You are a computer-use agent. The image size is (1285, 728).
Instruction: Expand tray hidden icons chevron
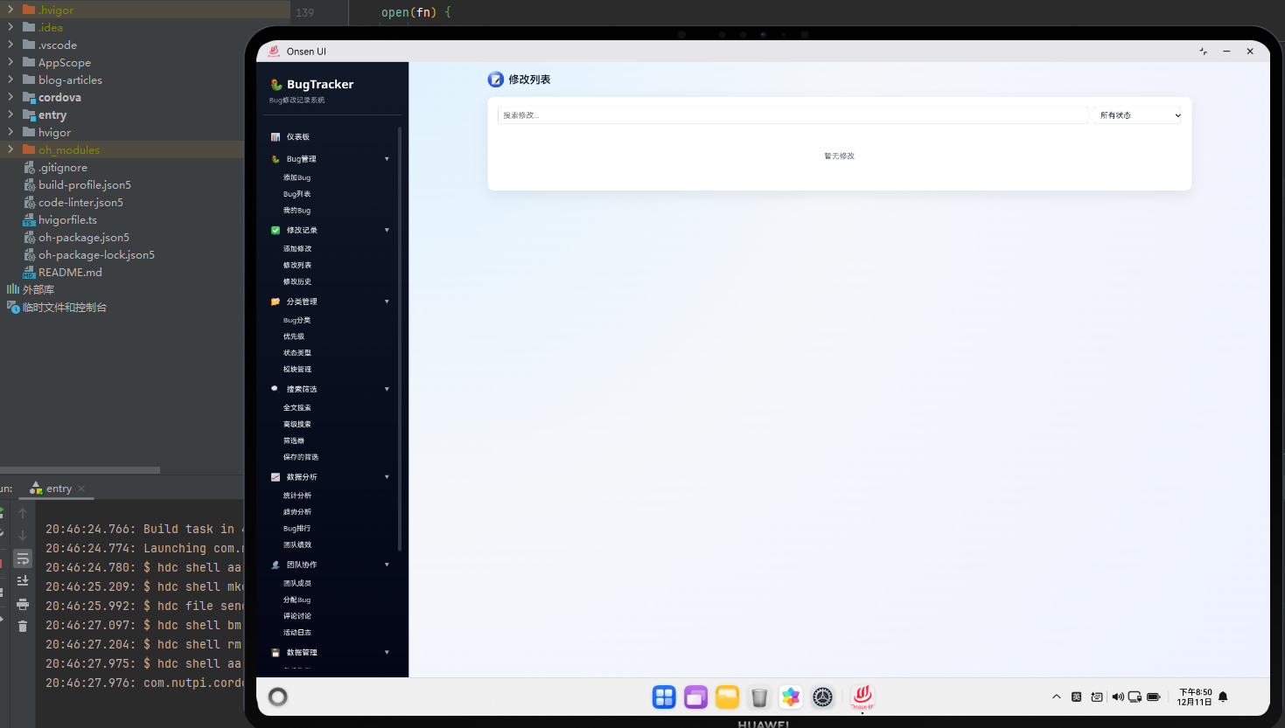(x=1056, y=697)
